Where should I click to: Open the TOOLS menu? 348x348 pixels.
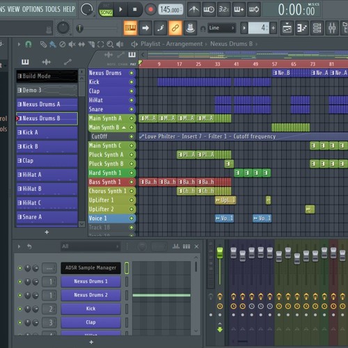(53, 9)
